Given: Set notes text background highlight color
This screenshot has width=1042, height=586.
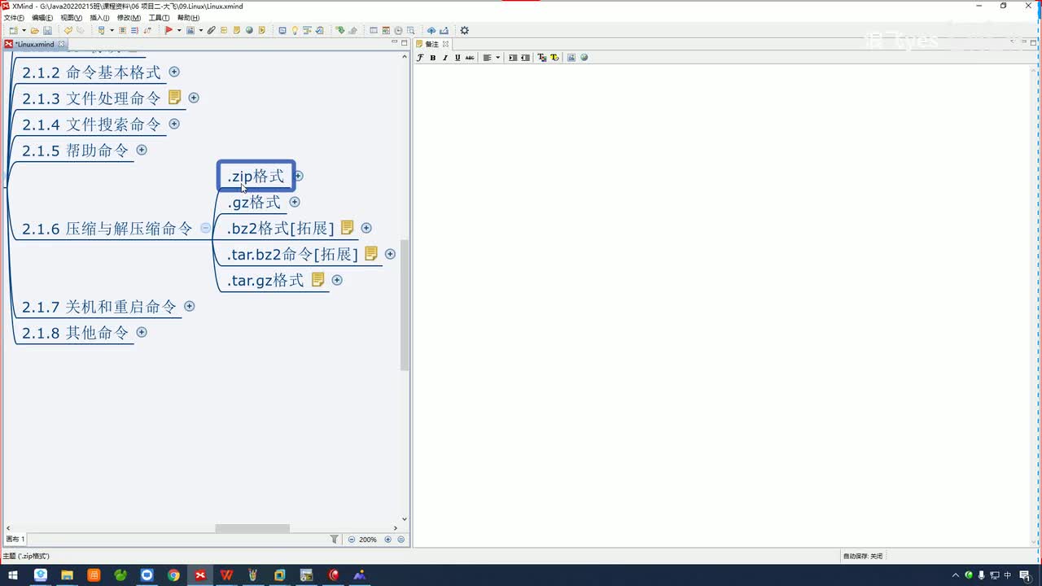Looking at the screenshot, I should (554, 58).
